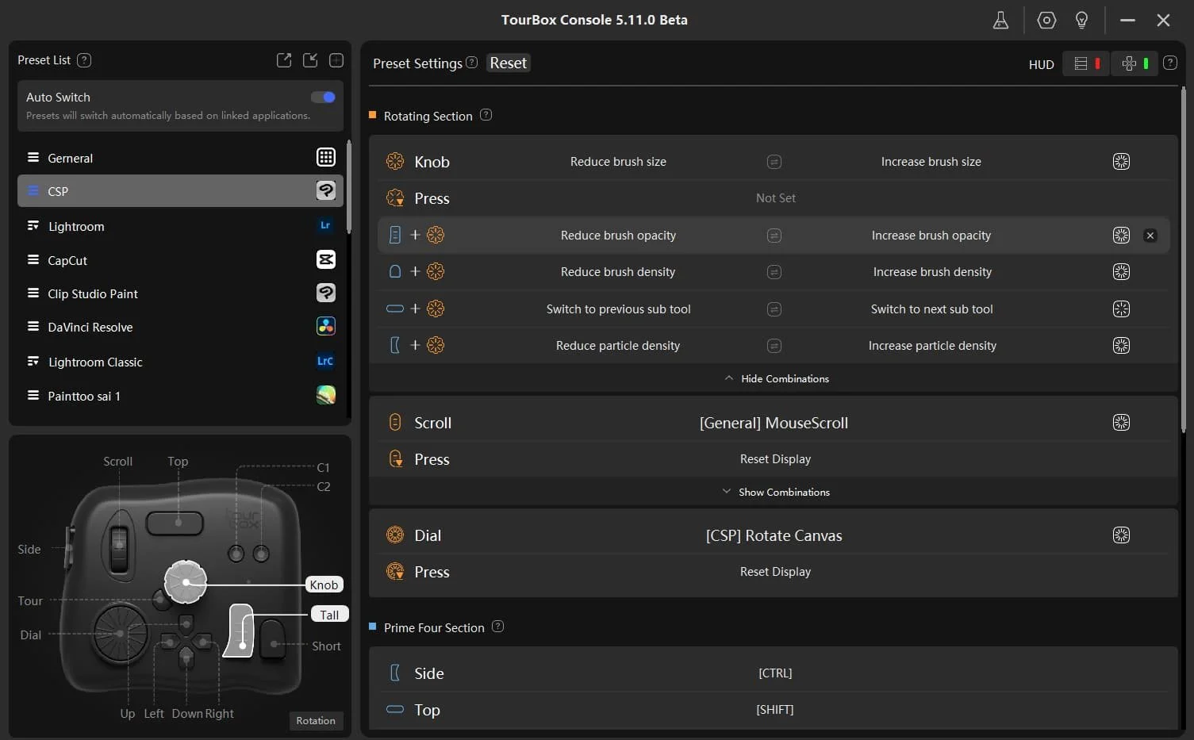Image resolution: width=1194 pixels, height=740 pixels.
Task: Toggle the HUD list display with red indicator
Action: click(1085, 63)
